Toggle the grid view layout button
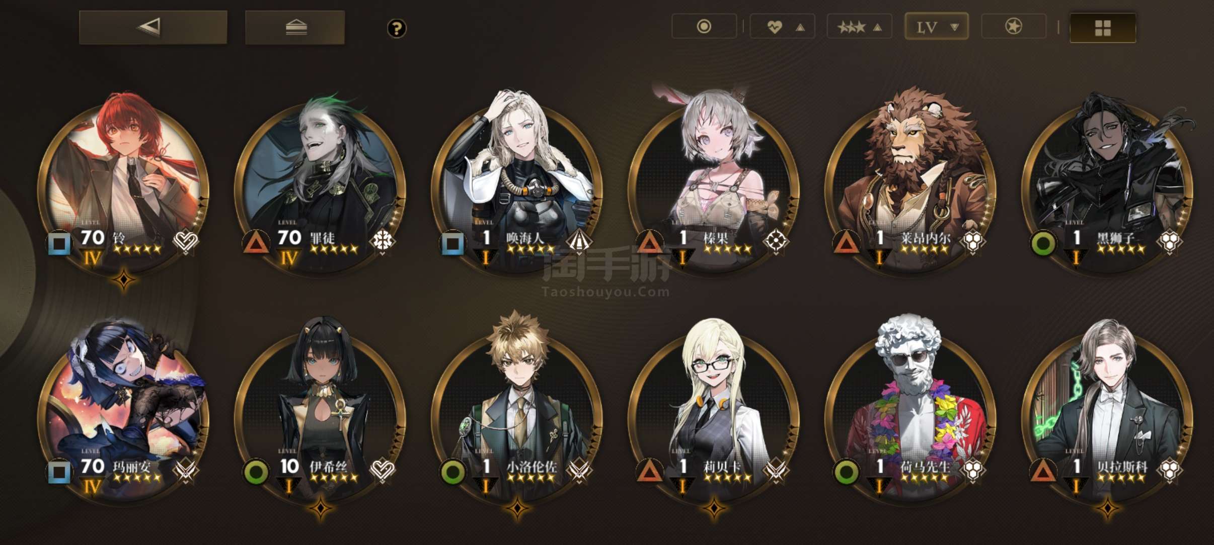The image size is (1214, 545). (x=1103, y=28)
